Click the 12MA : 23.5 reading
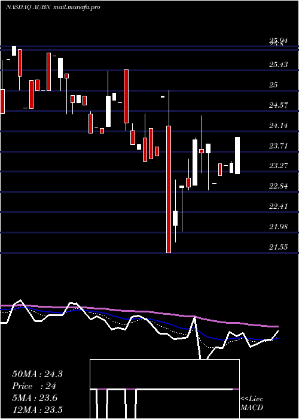299x419 pixels. (37, 409)
